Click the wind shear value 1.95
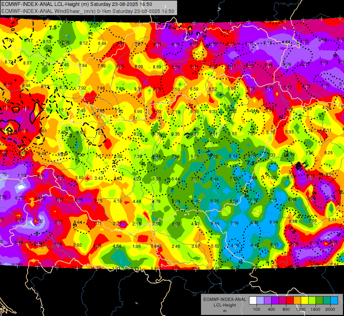The height and width of the screenshot is (316, 344). pos(136,246)
